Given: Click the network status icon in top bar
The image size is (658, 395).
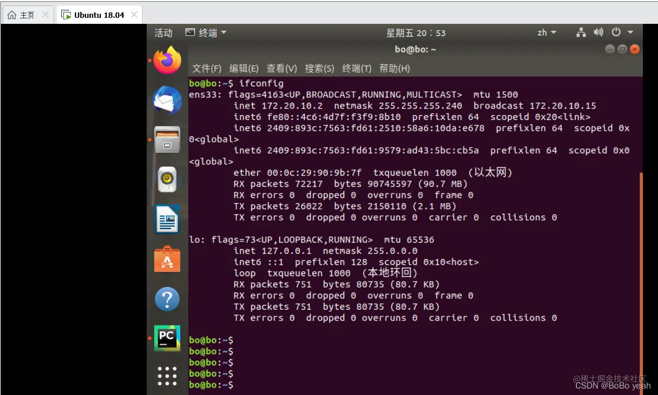Looking at the screenshot, I should pos(581,33).
